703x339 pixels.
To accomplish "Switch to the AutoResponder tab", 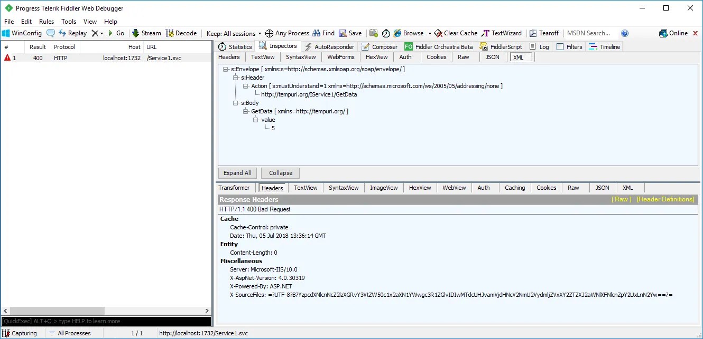I will tap(329, 46).
